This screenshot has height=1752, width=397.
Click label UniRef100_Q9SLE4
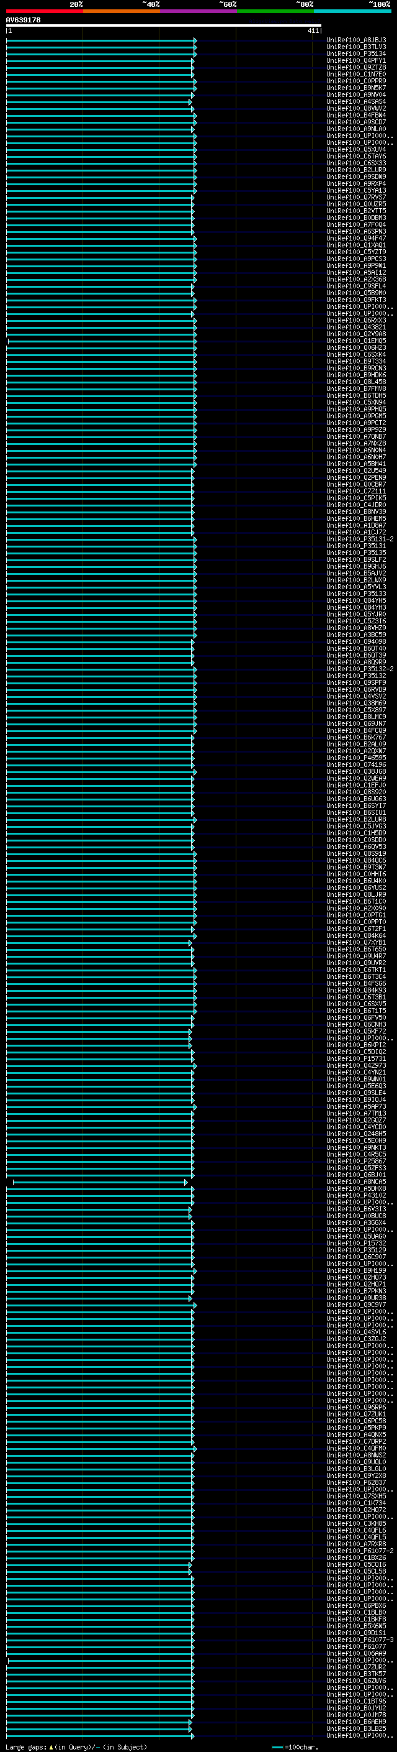pyautogui.click(x=356, y=1093)
